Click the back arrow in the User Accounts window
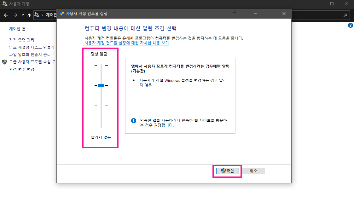This screenshot has height=214, width=354. click(6, 15)
